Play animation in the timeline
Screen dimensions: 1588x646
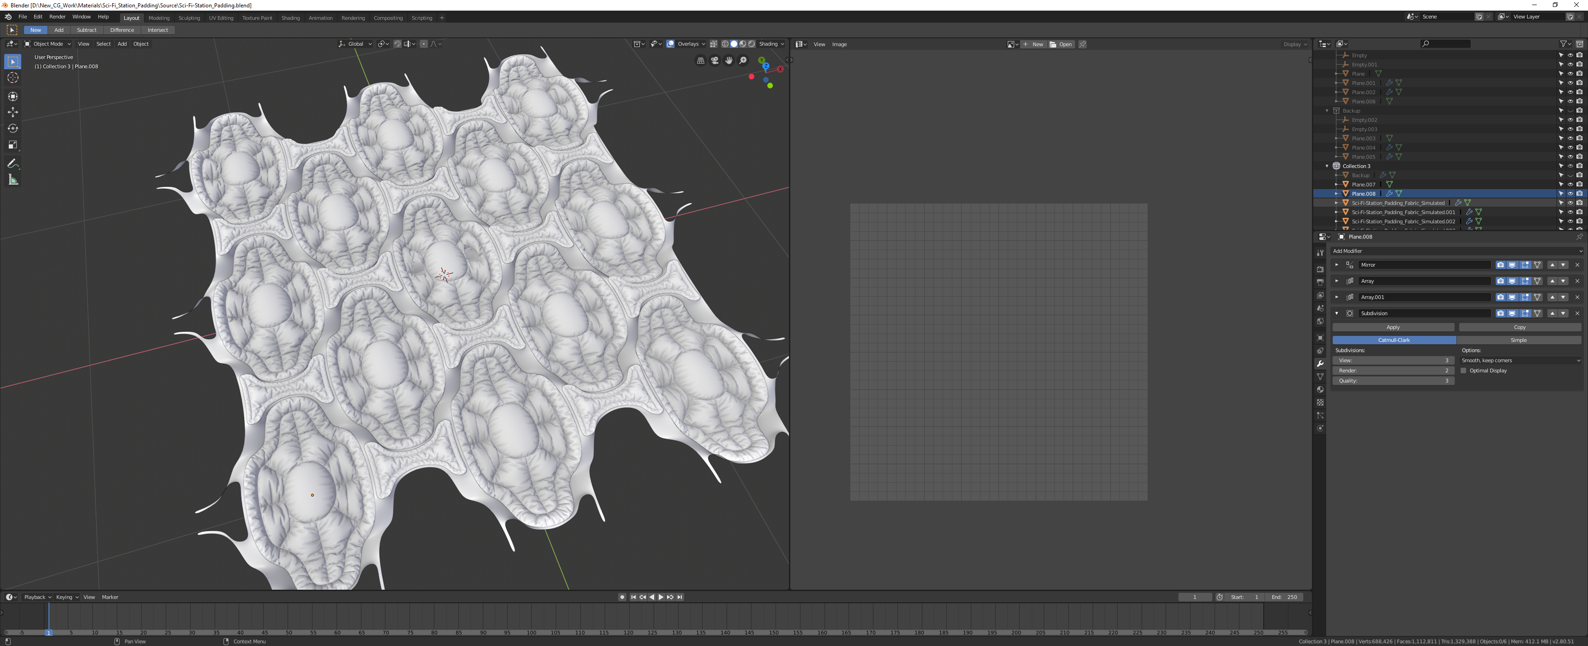tap(661, 597)
